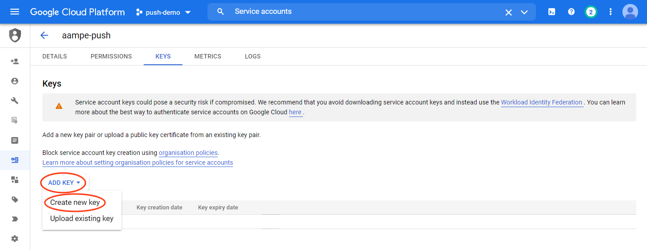Open the help question mark menu
The image size is (647, 250).
[571, 12]
